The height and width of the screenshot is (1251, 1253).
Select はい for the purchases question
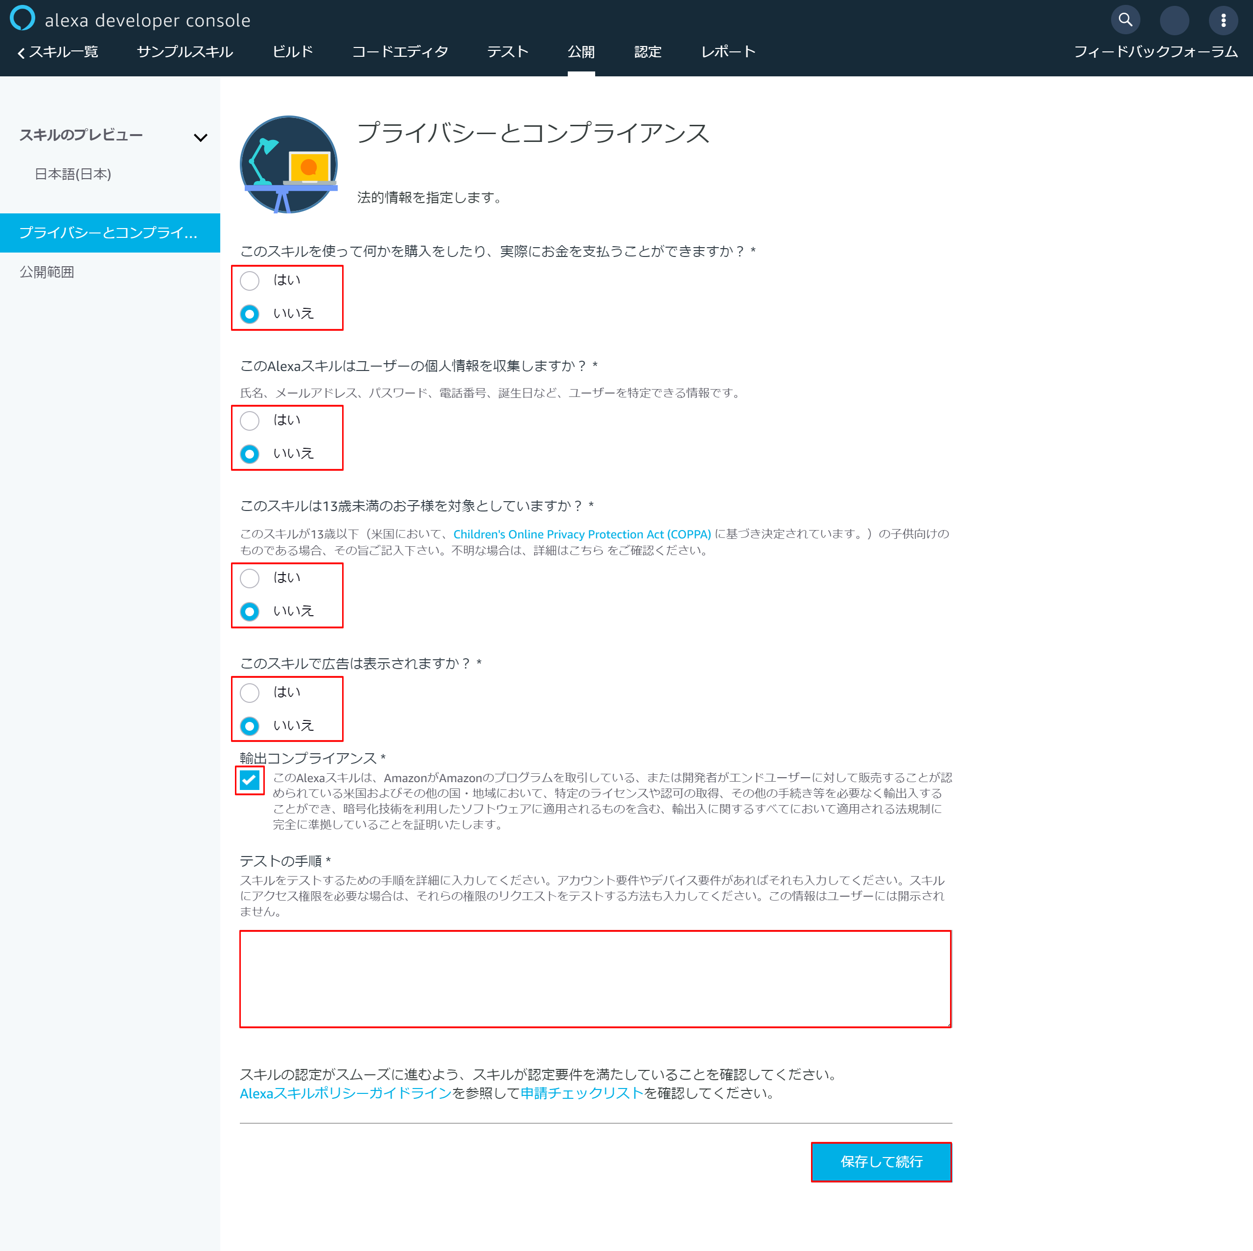coord(250,281)
